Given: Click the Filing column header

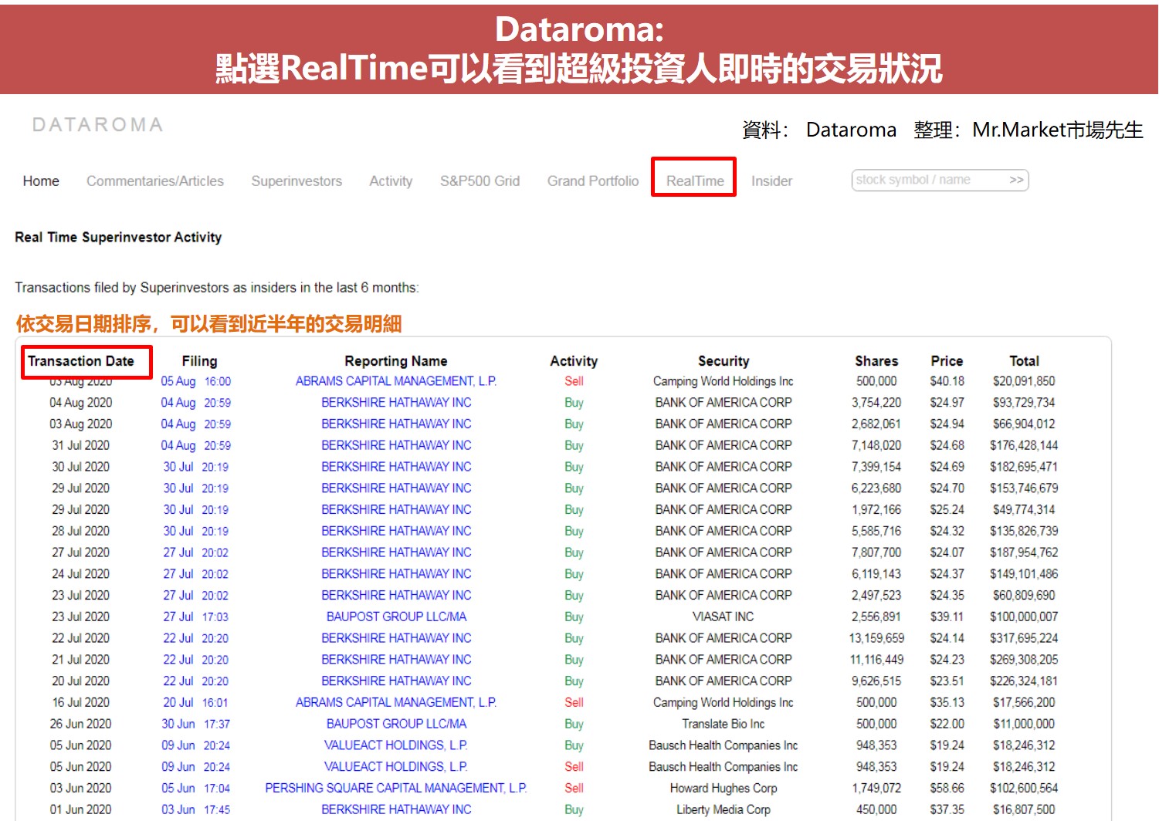Looking at the screenshot, I should (x=199, y=361).
